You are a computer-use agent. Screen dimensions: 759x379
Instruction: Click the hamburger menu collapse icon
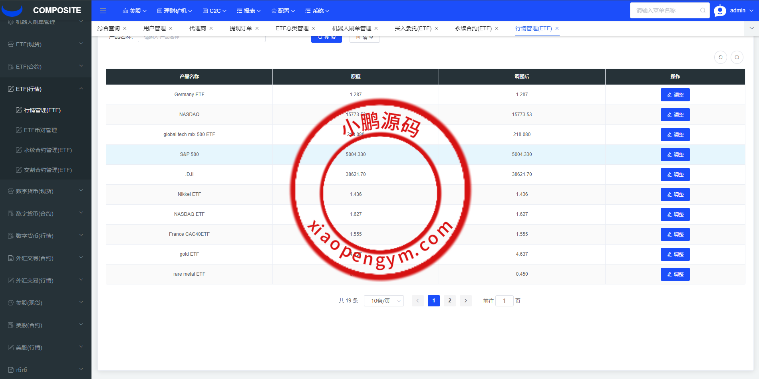point(103,11)
